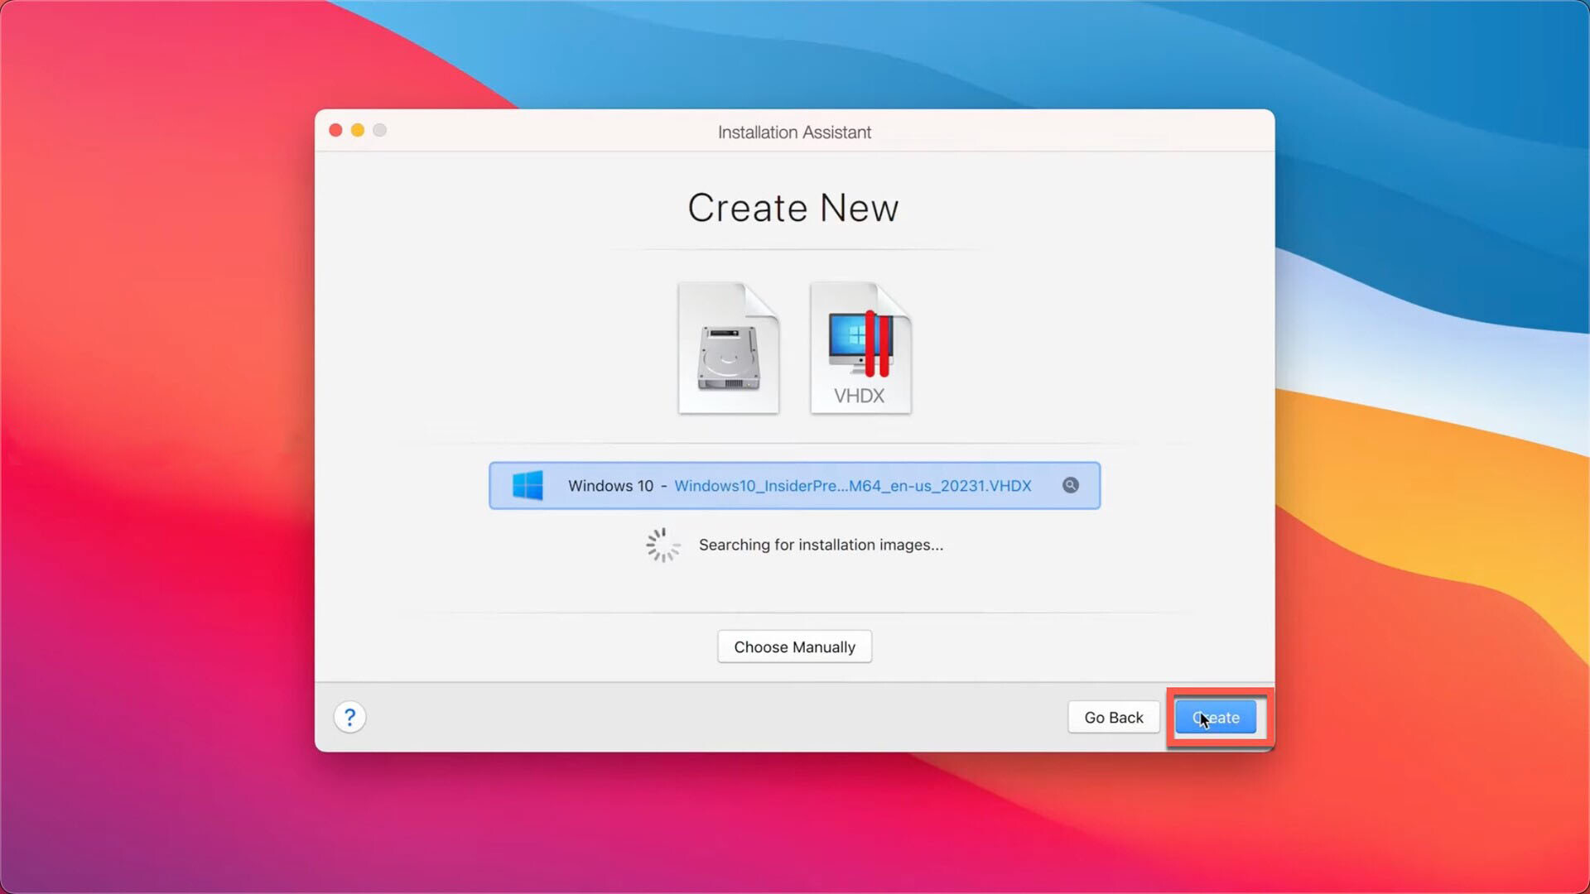Select the Windows 10 installation image row
The height and width of the screenshot is (894, 1590).
(x=793, y=486)
